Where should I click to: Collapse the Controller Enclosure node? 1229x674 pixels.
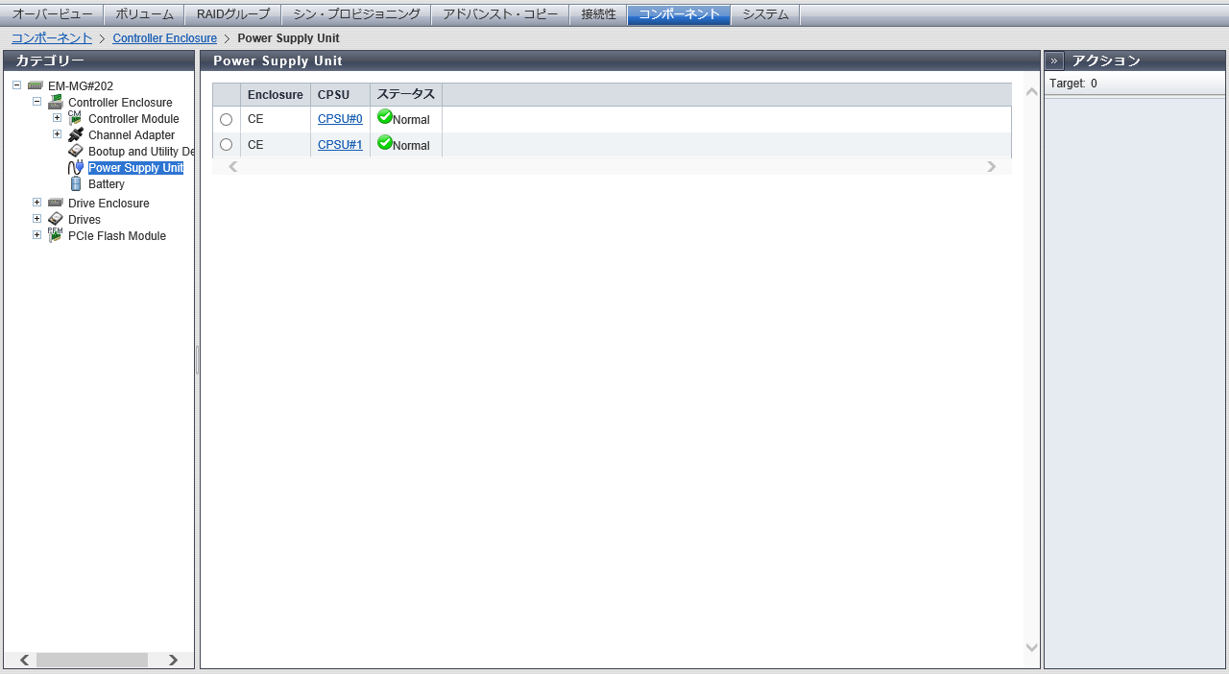point(37,102)
